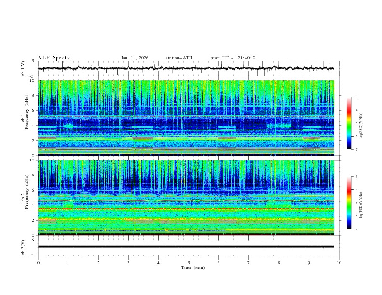This screenshot has height=295, width=382.
Task: Click the "3" tick on the time axis
Action: [x=129, y=263]
